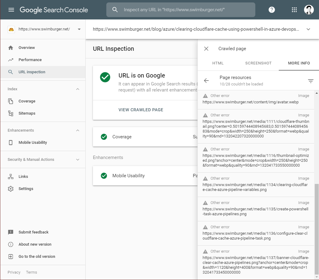The width and height of the screenshot is (319, 280).
Task: Select the cloudflare-thumbnail.png resource URL
Action: [256, 129]
